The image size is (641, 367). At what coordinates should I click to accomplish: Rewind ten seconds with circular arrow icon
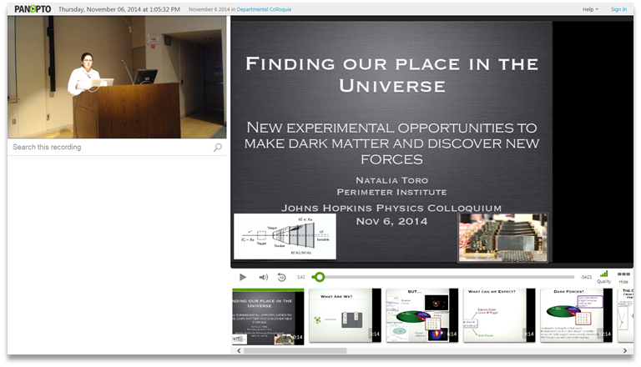[x=281, y=277]
